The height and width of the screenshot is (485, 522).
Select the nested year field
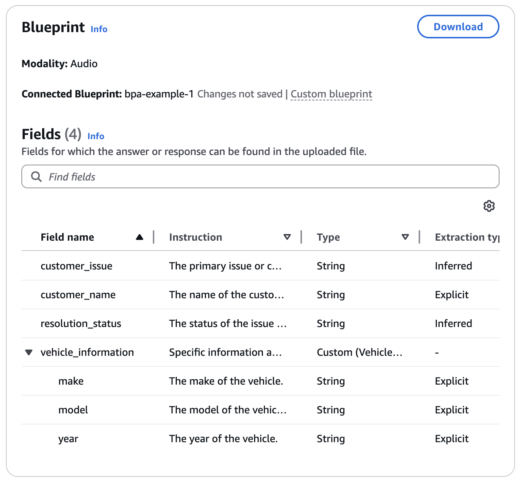coord(68,439)
